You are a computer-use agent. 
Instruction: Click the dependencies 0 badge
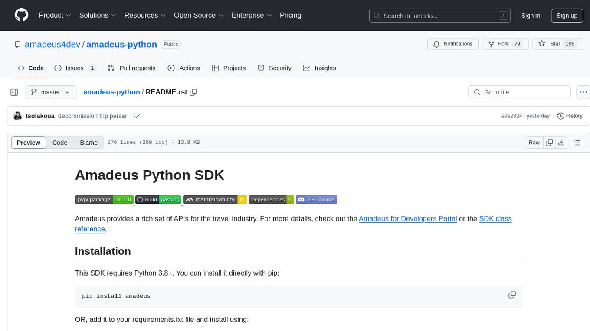pyautogui.click(x=272, y=199)
